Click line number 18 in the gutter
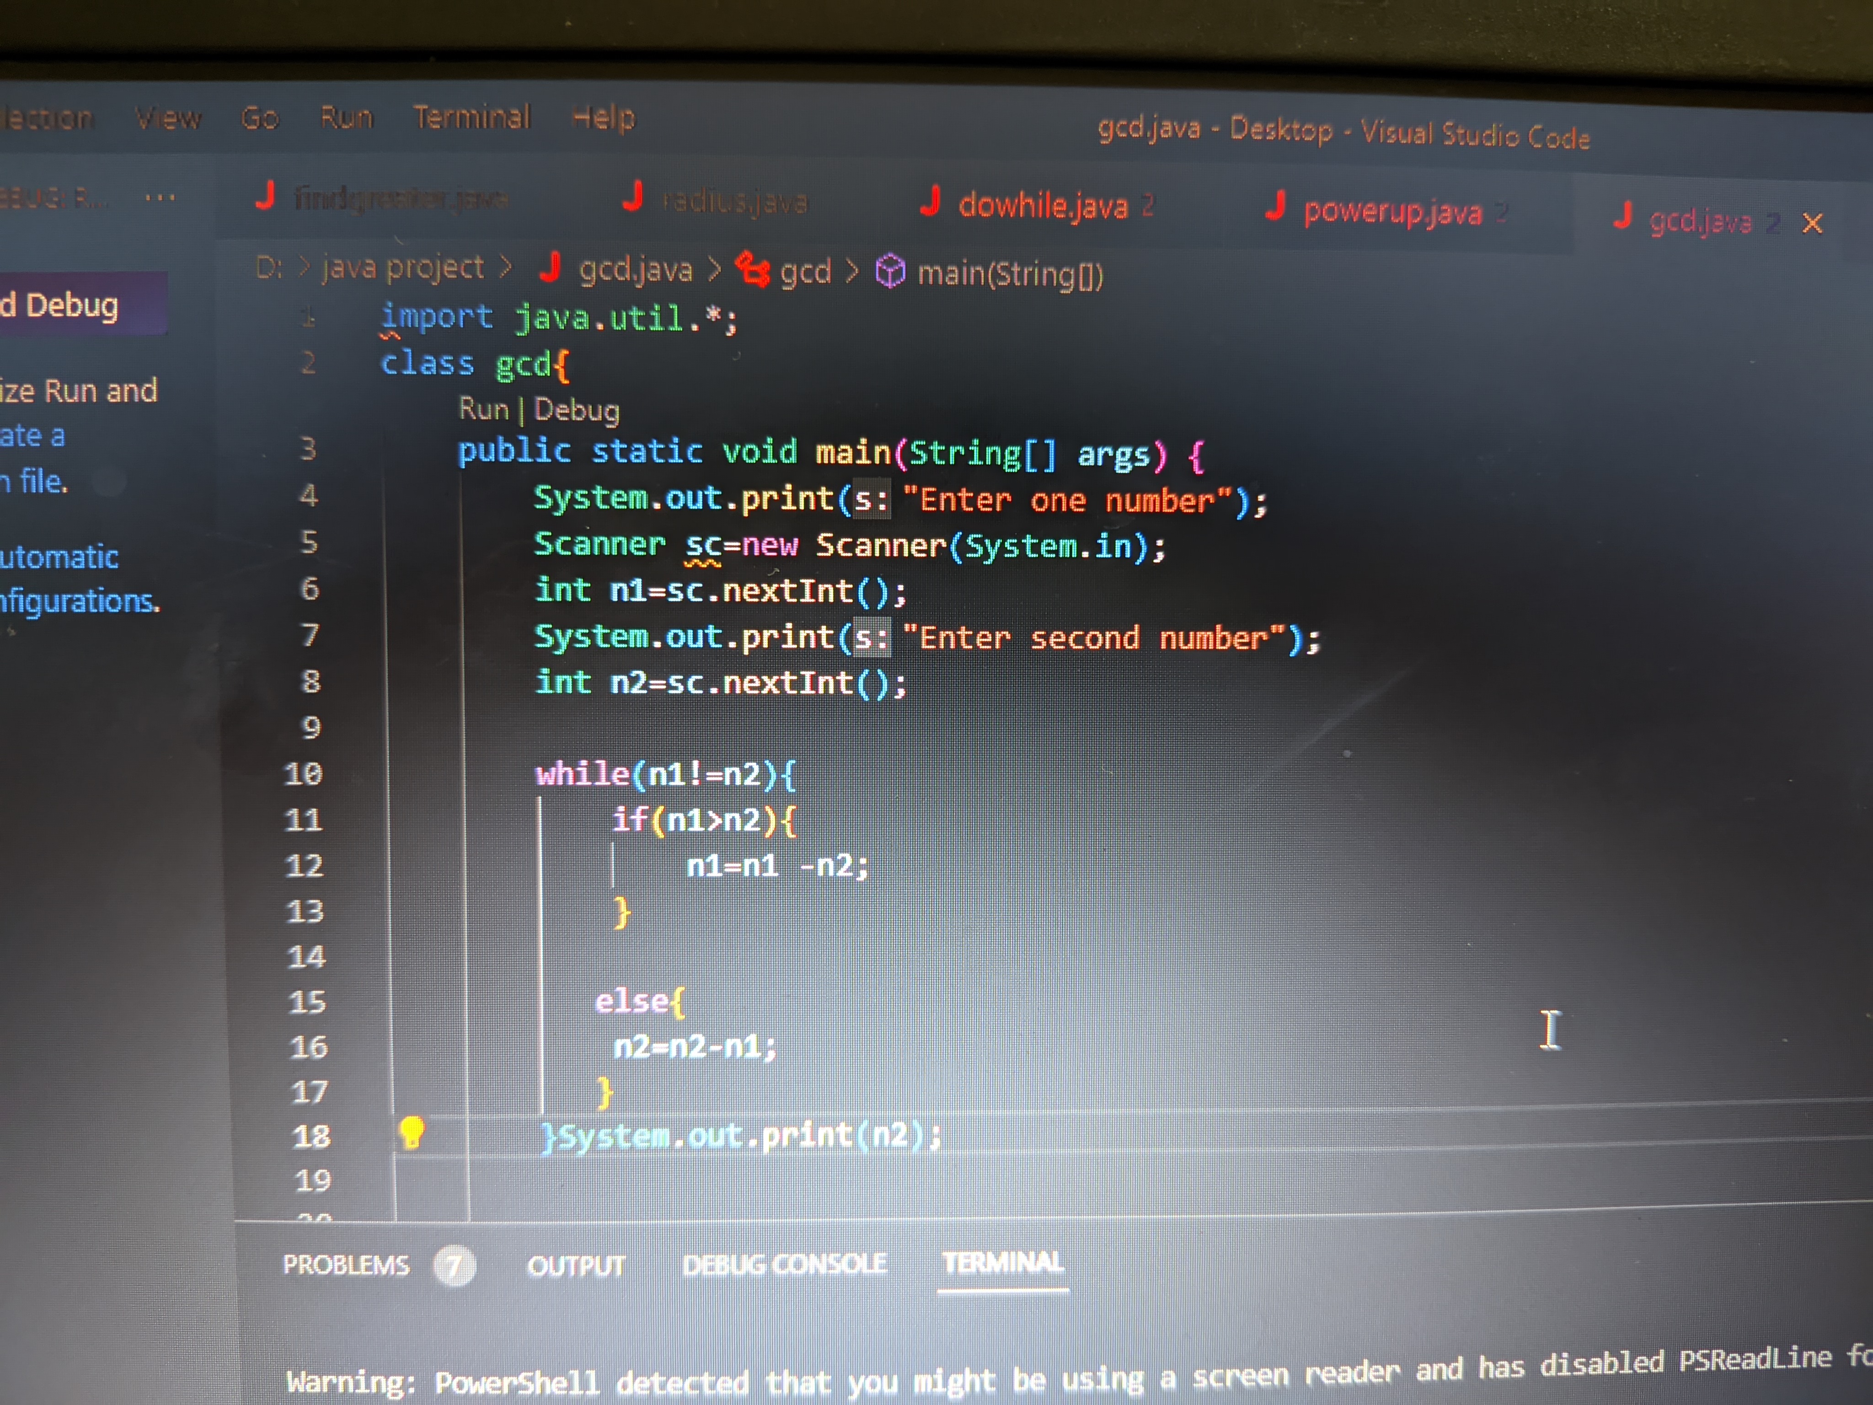Image resolution: width=1873 pixels, height=1405 pixels. 311,1136
